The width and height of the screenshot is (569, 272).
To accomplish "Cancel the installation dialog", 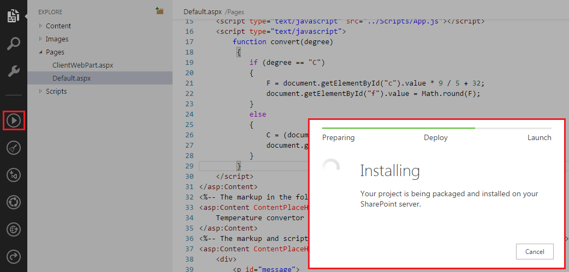I will [535, 252].
